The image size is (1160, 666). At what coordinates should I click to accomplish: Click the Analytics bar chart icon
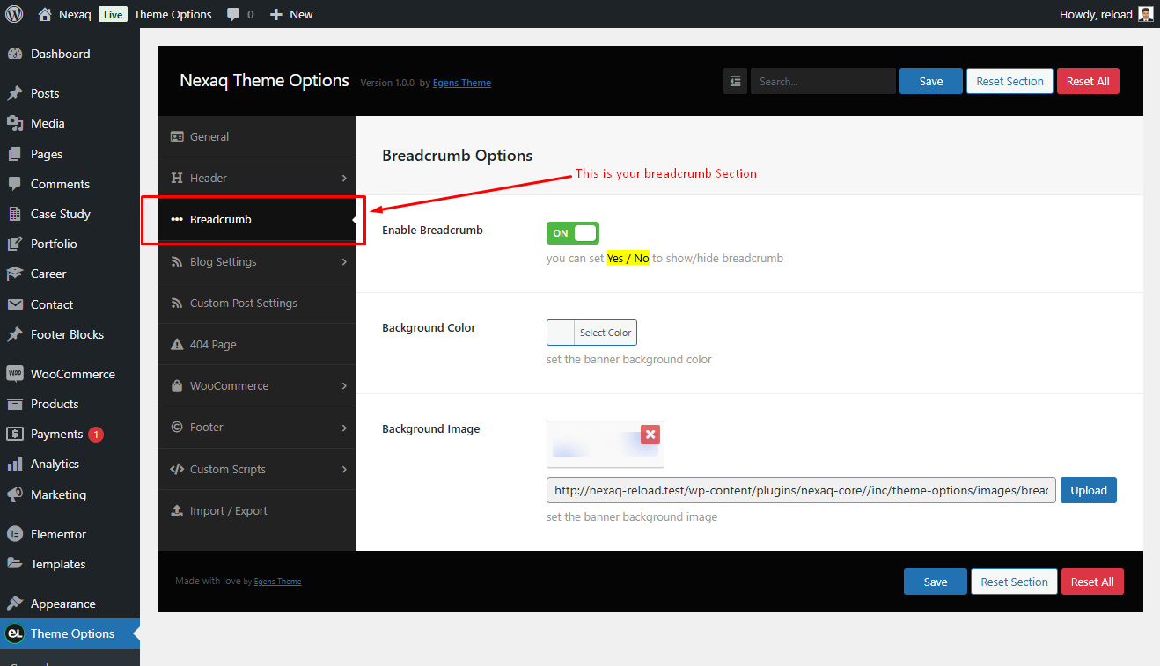tap(15, 464)
